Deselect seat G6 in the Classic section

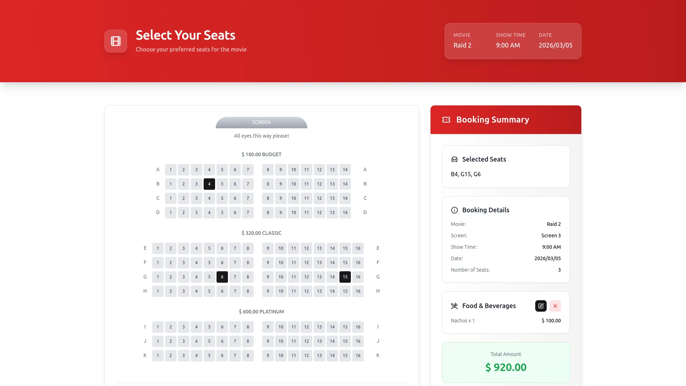click(x=222, y=277)
